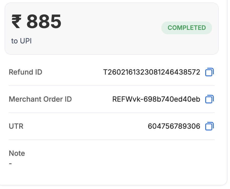Select the refund ID starting with T2602
This screenshot has height=189, width=230.
click(x=151, y=72)
